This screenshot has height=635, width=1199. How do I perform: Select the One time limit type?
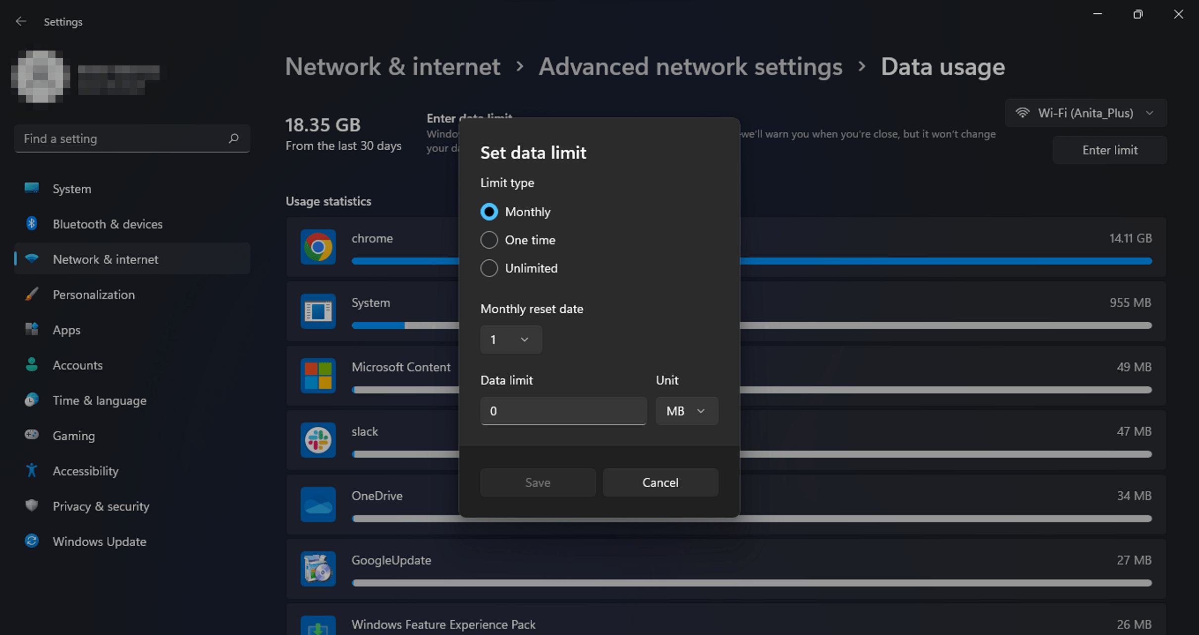(x=489, y=240)
